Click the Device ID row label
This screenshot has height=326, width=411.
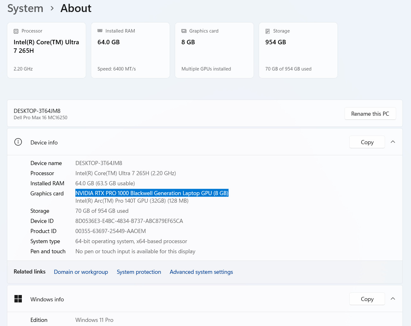pyautogui.click(x=42, y=221)
